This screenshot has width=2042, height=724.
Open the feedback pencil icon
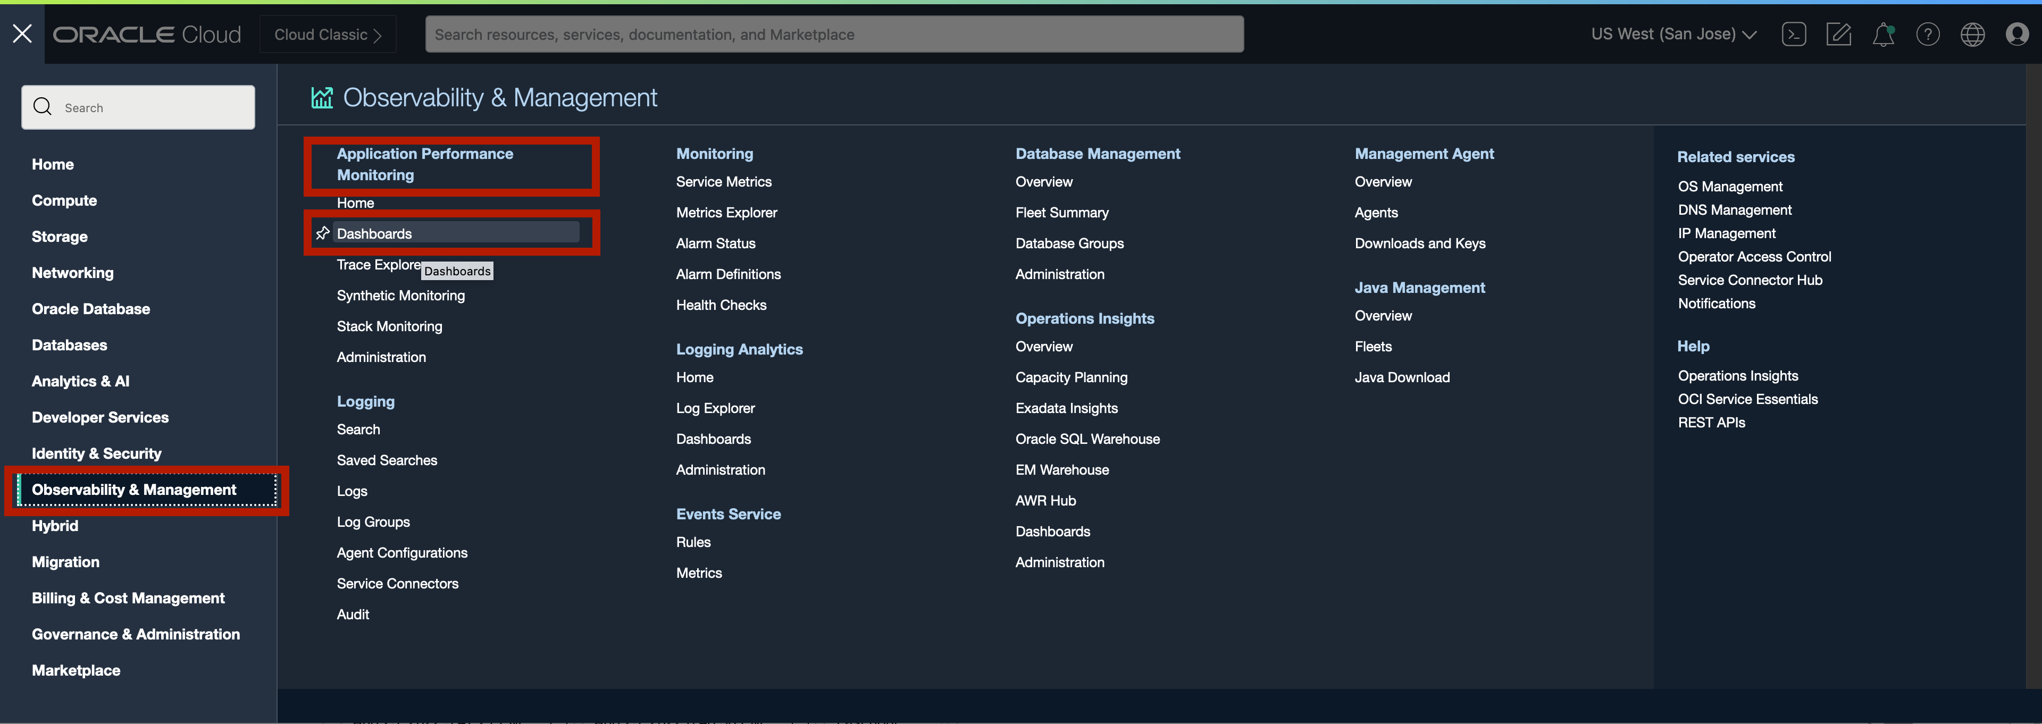1839,34
